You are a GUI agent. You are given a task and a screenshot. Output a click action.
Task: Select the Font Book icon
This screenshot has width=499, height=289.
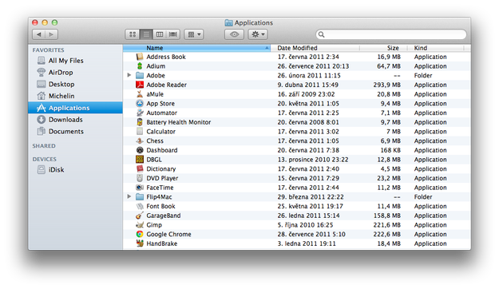click(140, 206)
